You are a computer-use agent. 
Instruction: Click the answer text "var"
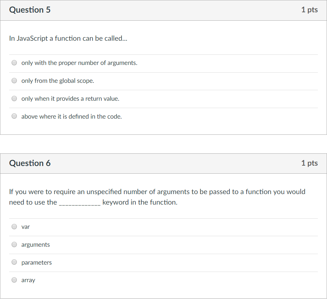[26, 227]
